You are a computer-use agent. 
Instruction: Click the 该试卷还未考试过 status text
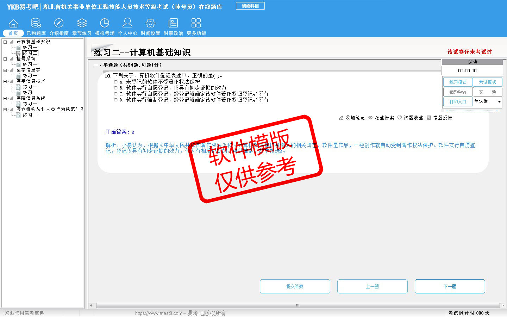click(x=470, y=52)
